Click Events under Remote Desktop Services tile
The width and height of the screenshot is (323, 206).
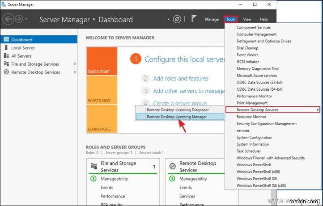tap(186, 188)
